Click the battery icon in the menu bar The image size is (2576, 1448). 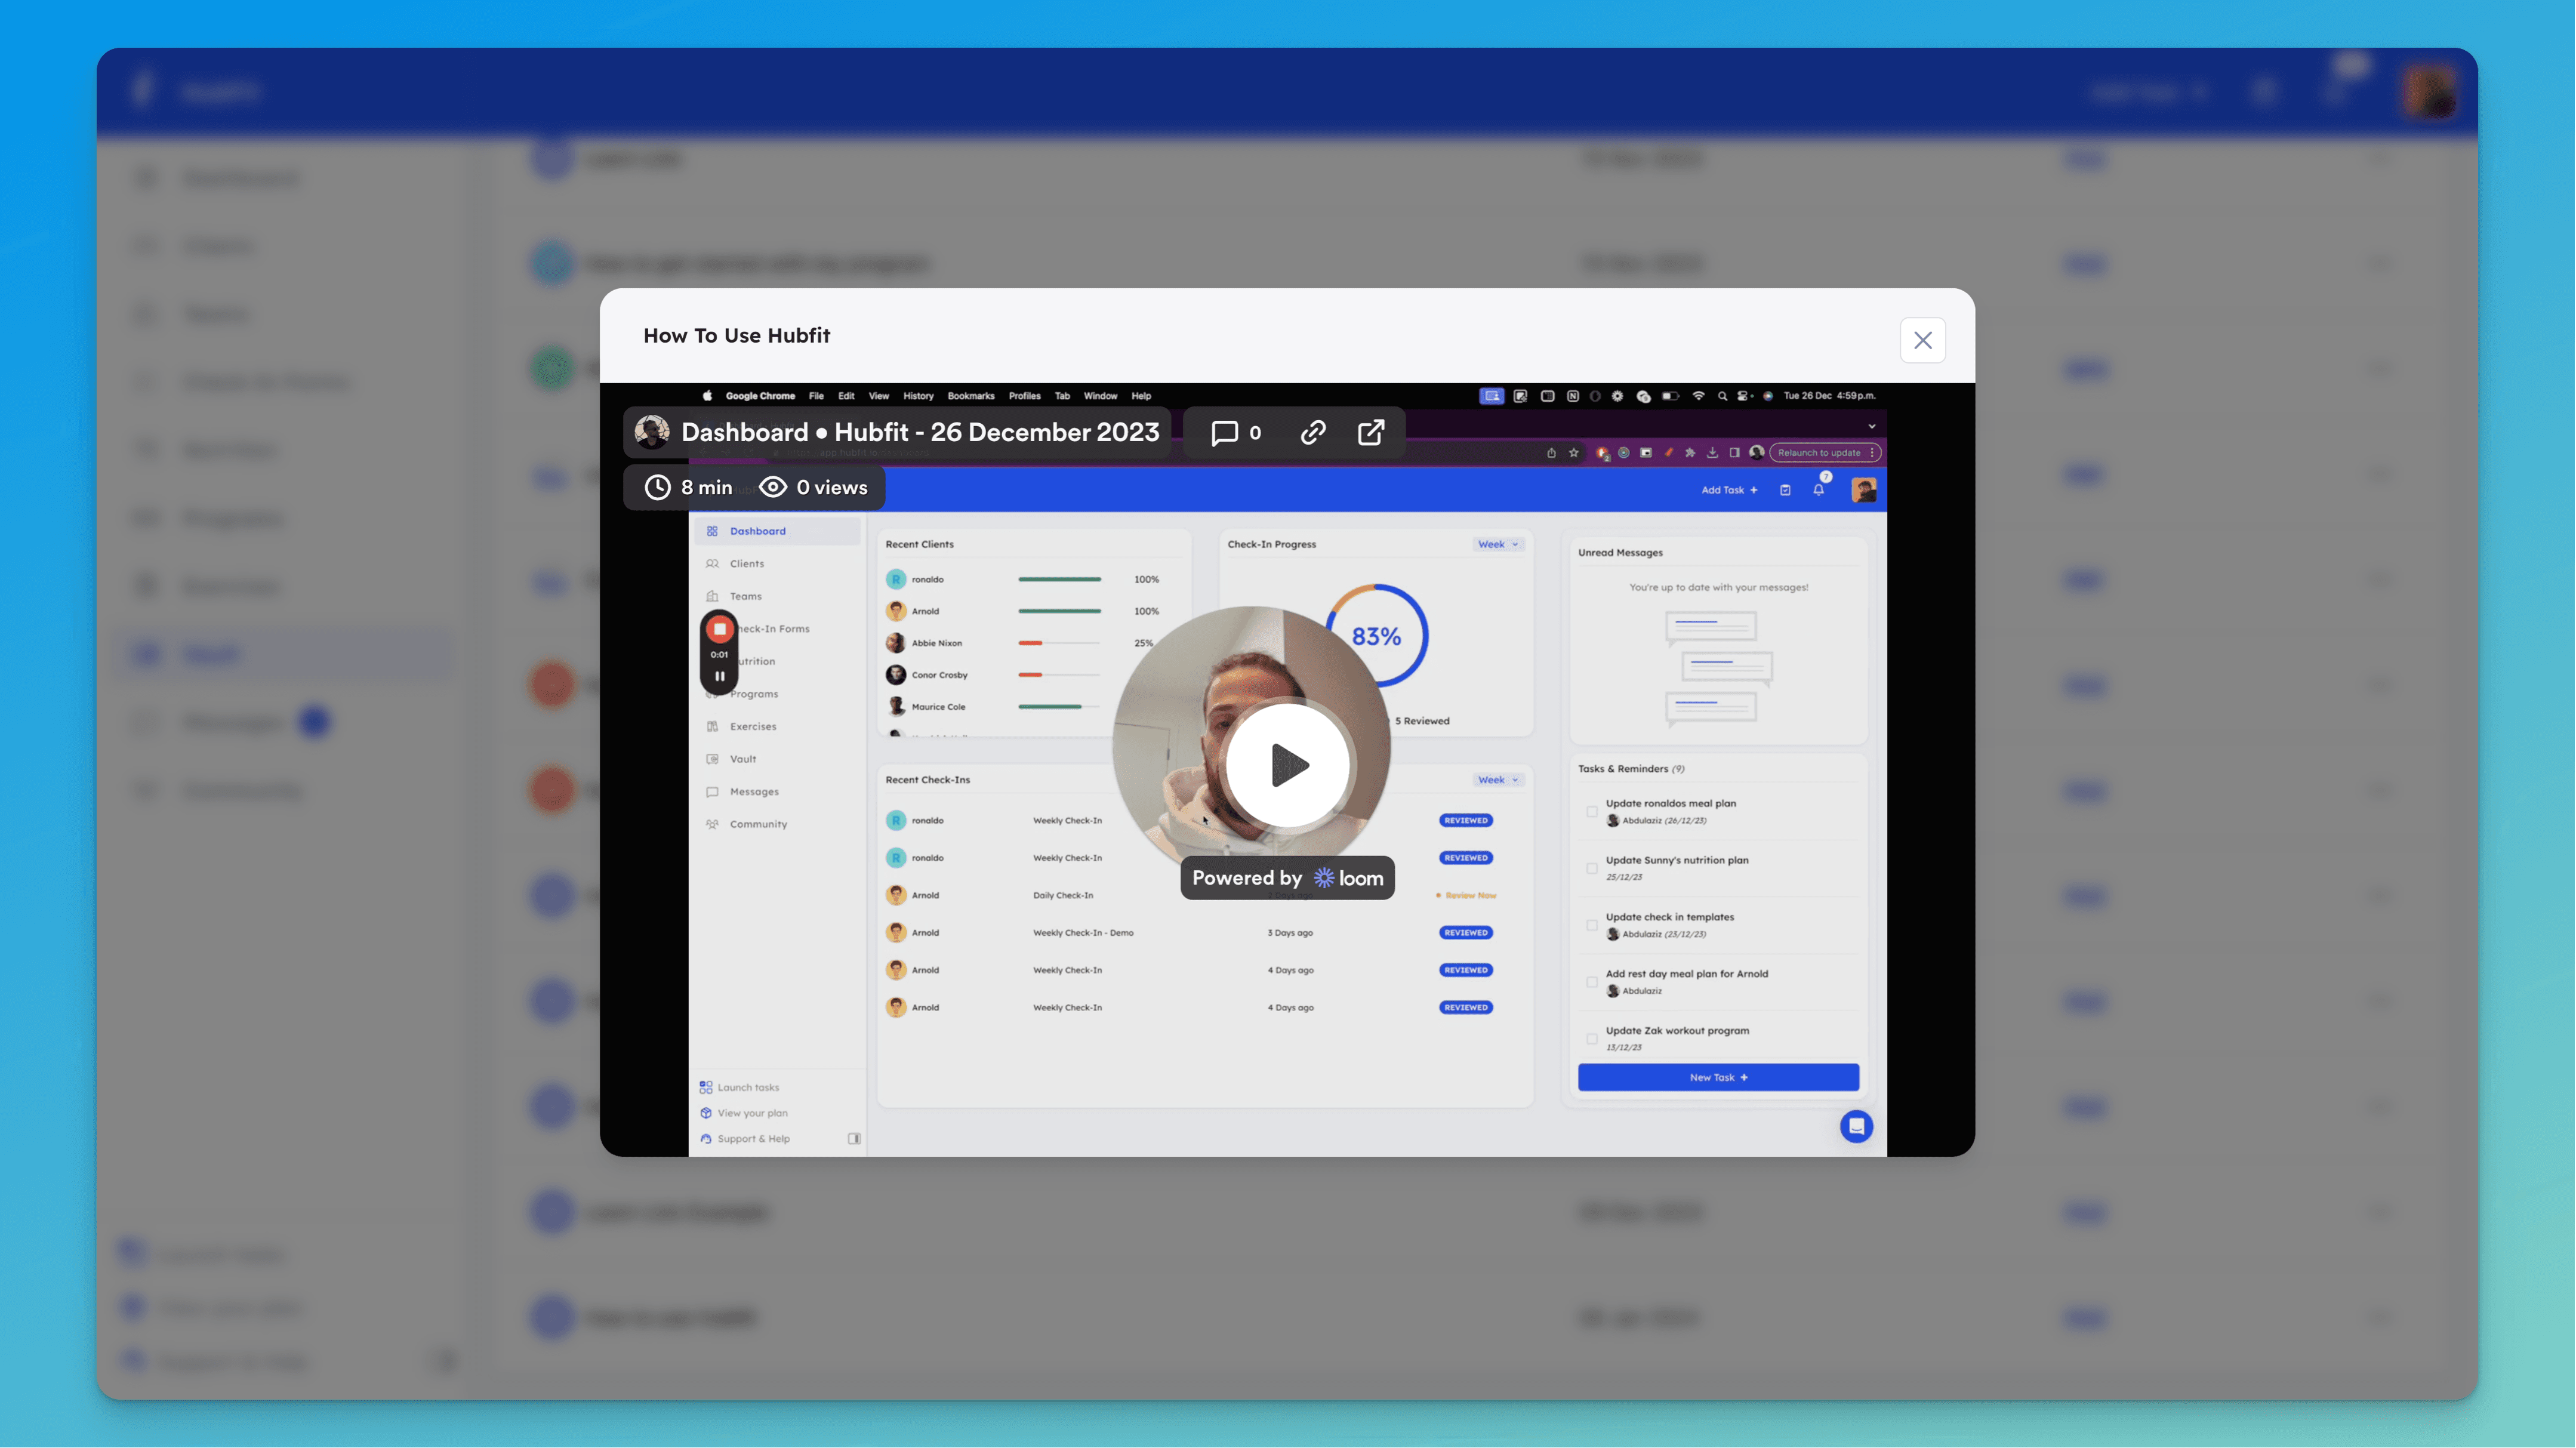pyautogui.click(x=1670, y=396)
